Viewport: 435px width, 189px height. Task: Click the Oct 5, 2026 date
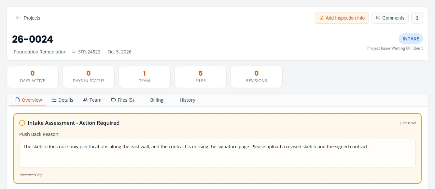coord(119,52)
